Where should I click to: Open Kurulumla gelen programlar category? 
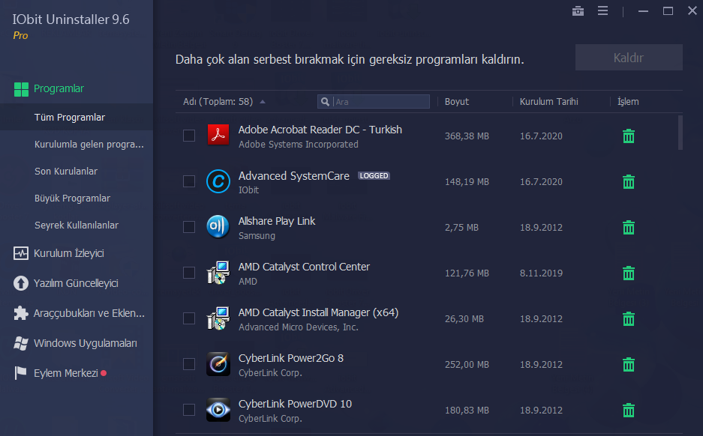(x=89, y=144)
